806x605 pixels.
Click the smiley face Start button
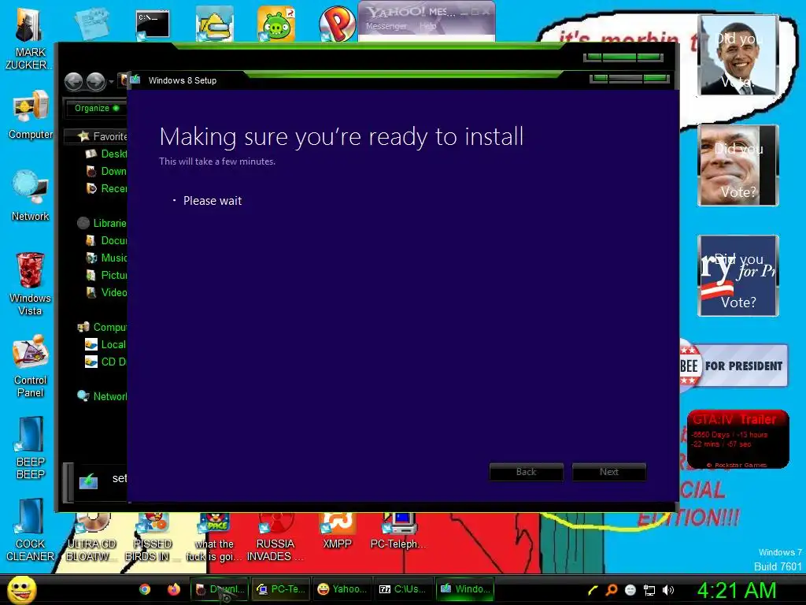[x=21, y=589]
